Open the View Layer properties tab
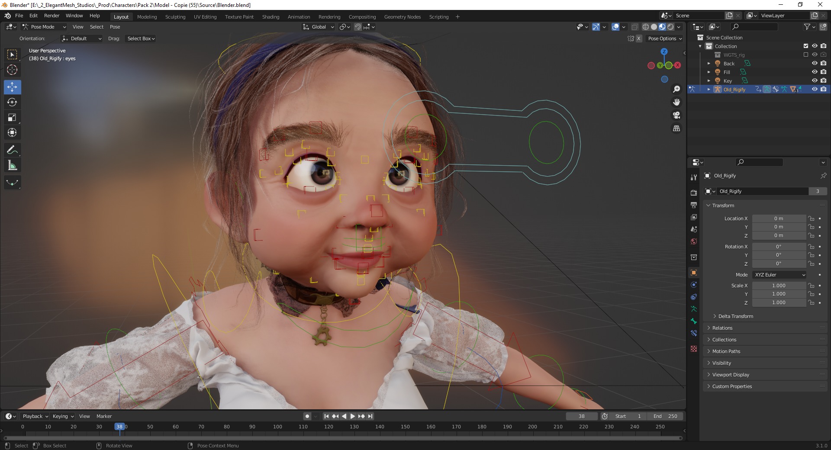This screenshot has height=450, width=831. 694,217
